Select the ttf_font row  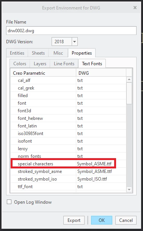click(x=68, y=187)
